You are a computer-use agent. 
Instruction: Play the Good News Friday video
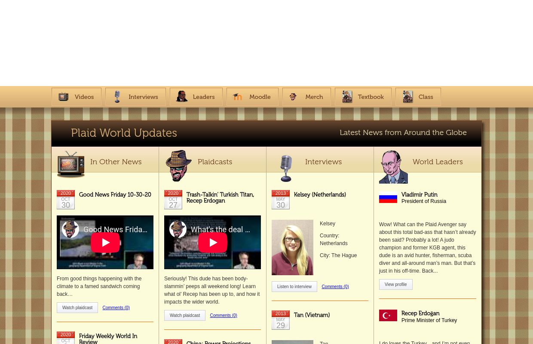pos(105,243)
